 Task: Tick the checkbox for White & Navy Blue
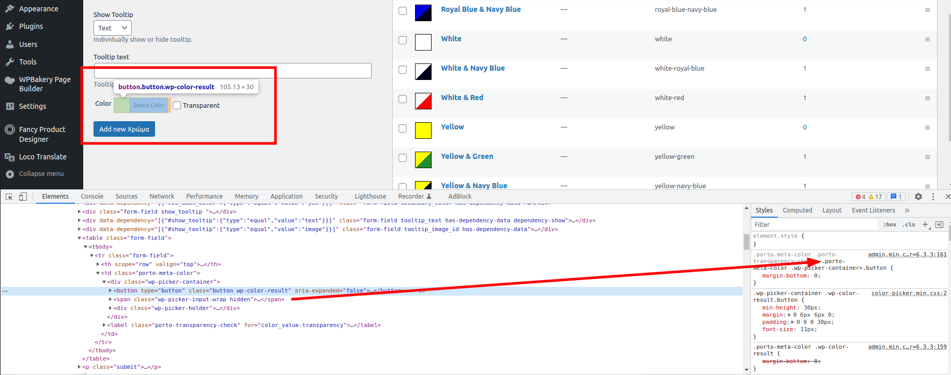coord(403,70)
